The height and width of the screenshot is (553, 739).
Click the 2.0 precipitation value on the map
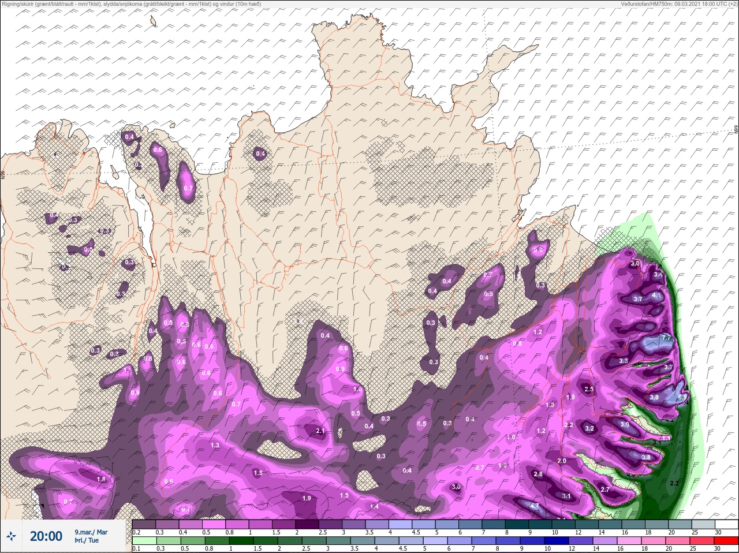[562, 461]
